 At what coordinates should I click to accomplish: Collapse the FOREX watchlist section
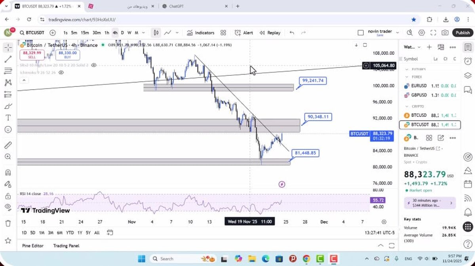tap(407, 77)
